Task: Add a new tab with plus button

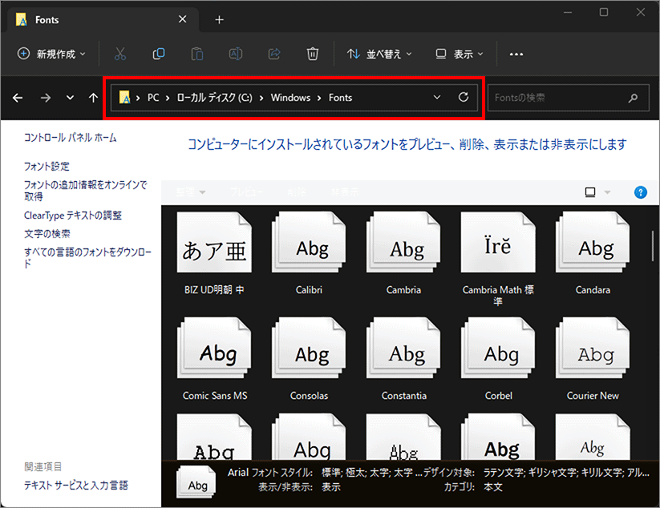Action: (x=219, y=20)
